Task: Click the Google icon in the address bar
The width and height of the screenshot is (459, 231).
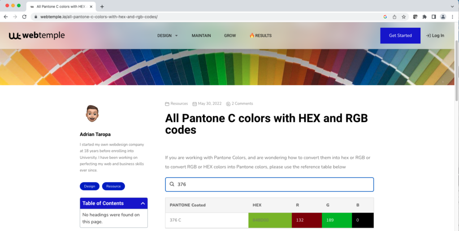Action: (x=385, y=17)
